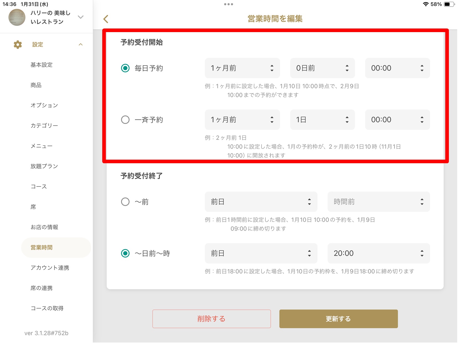This screenshot has height=350, width=463.
Task: Click the ハリーの美味しいレストラン profile avatar
Action: pyautogui.click(x=17, y=17)
